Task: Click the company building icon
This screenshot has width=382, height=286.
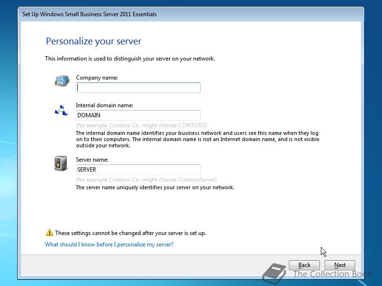Action: [62, 81]
